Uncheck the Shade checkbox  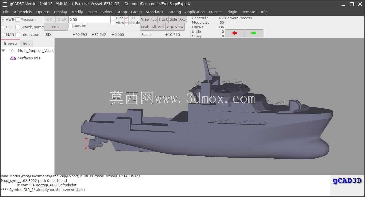126,23
